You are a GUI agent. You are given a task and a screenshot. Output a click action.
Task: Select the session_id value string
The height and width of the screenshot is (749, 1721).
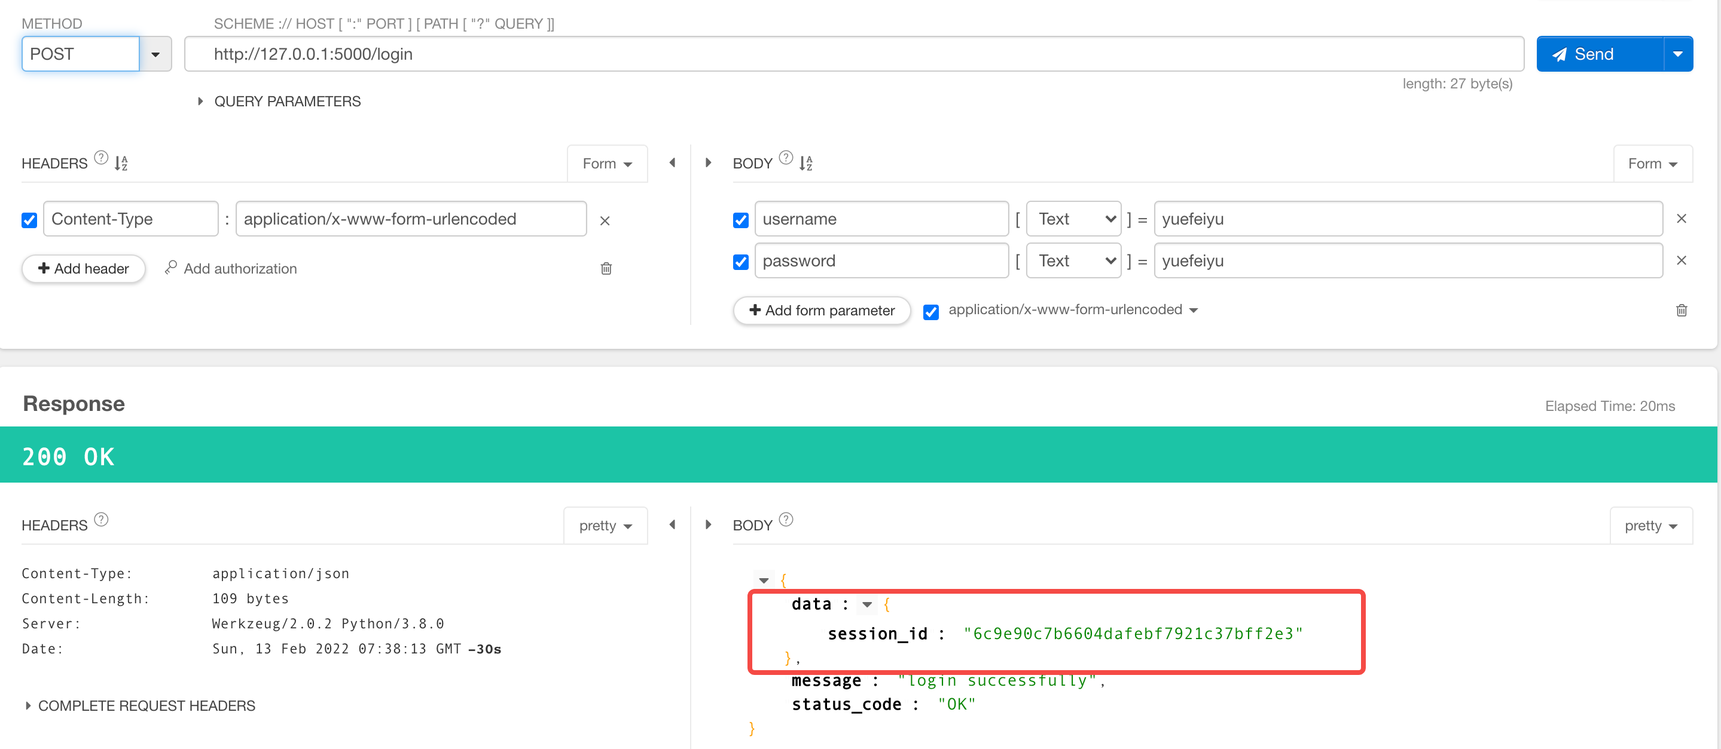point(1133,634)
